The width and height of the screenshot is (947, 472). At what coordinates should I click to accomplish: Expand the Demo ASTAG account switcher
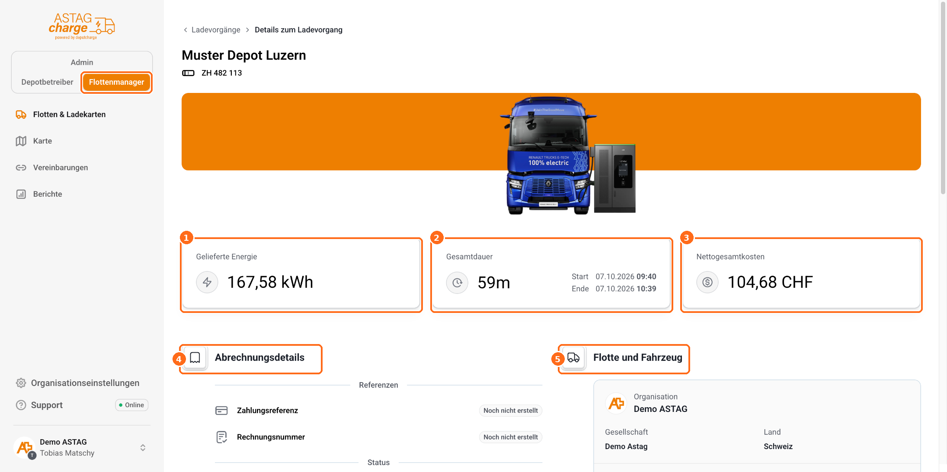click(x=143, y=448)
